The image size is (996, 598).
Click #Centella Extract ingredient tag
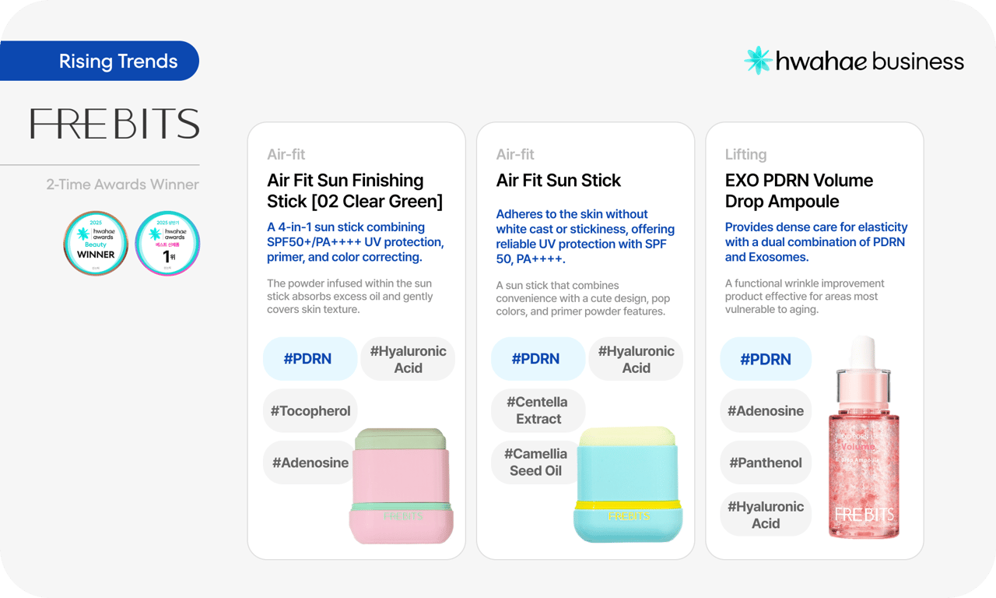(538, 410)
